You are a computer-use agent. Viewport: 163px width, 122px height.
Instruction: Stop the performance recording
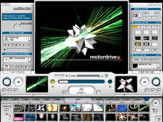(x=25, y=67)
